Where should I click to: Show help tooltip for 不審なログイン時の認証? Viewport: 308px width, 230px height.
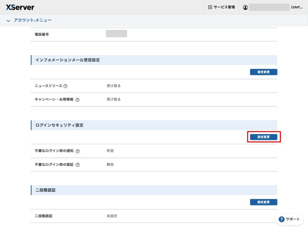[78, 165]
